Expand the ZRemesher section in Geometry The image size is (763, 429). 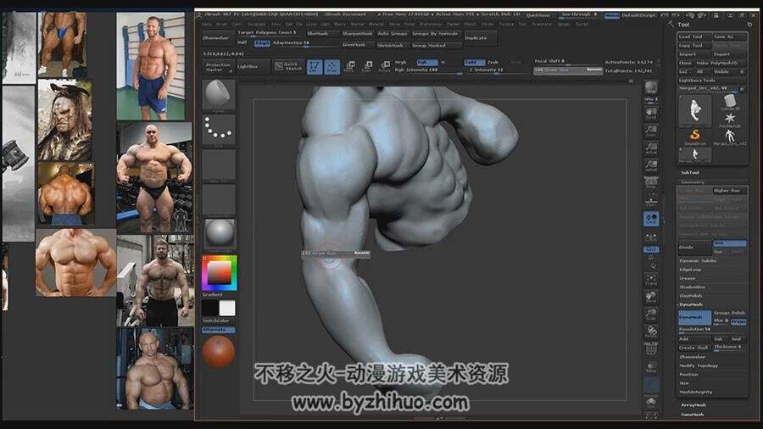point(693,357)
